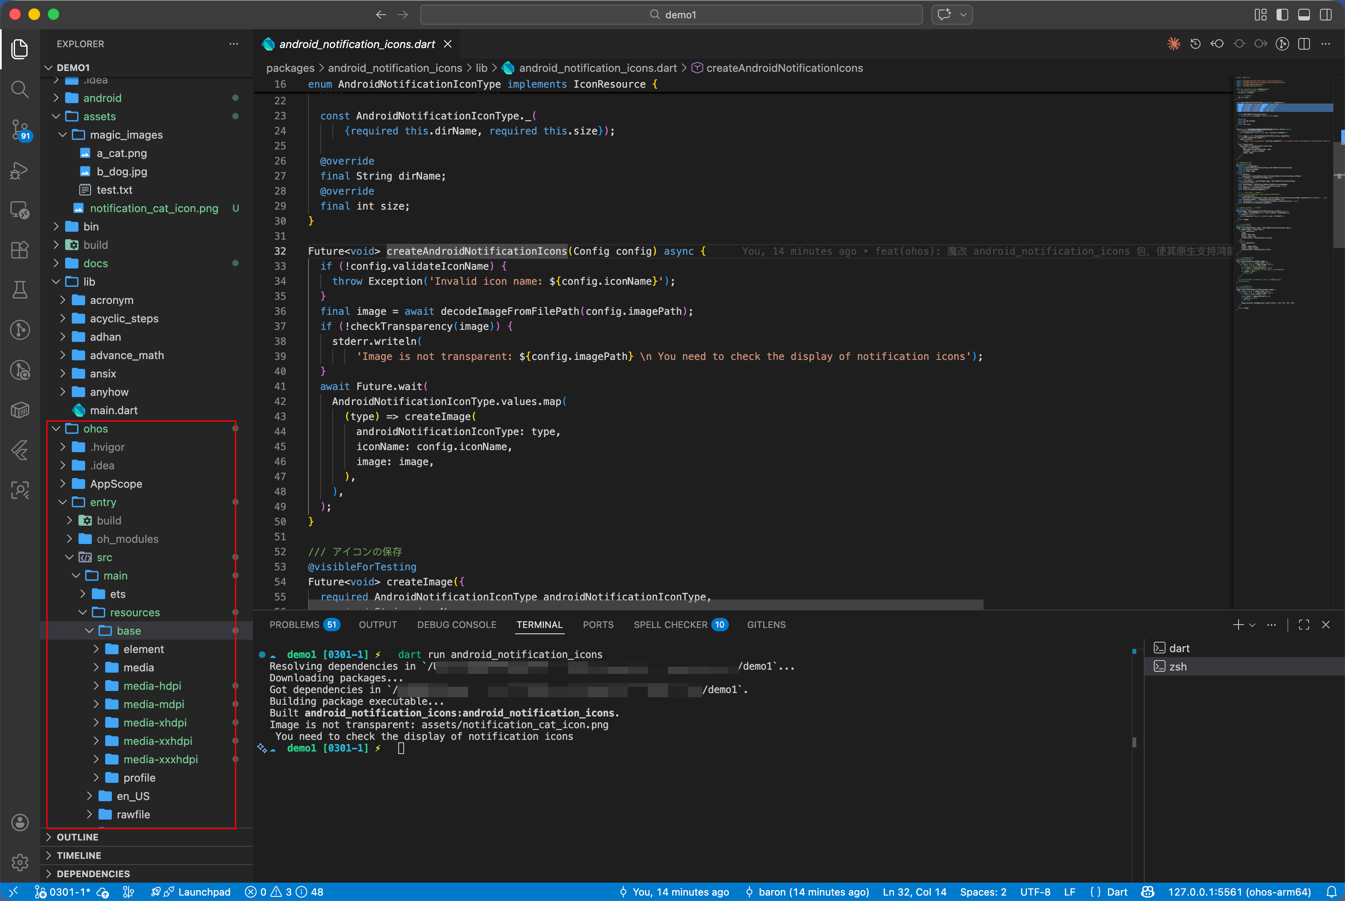Image resolution: width=1345 pixels, height=901 pixels.
Task: Switch to the DEBUG CONSOLE tab
Action: (x=456, y=625)
